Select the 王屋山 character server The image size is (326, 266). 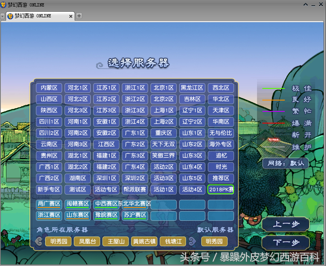pos(116,241)
